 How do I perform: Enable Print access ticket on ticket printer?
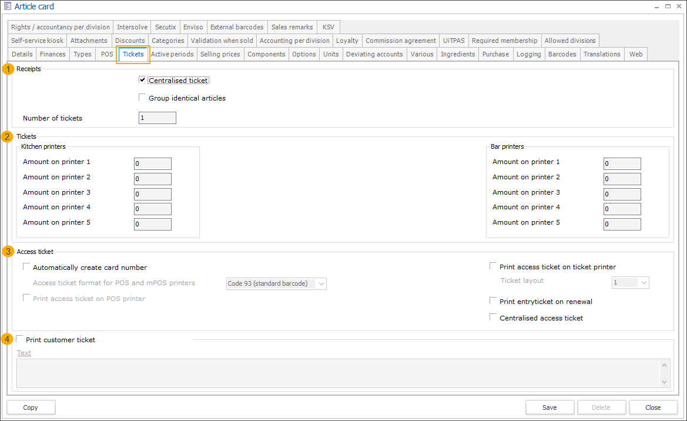493,267
